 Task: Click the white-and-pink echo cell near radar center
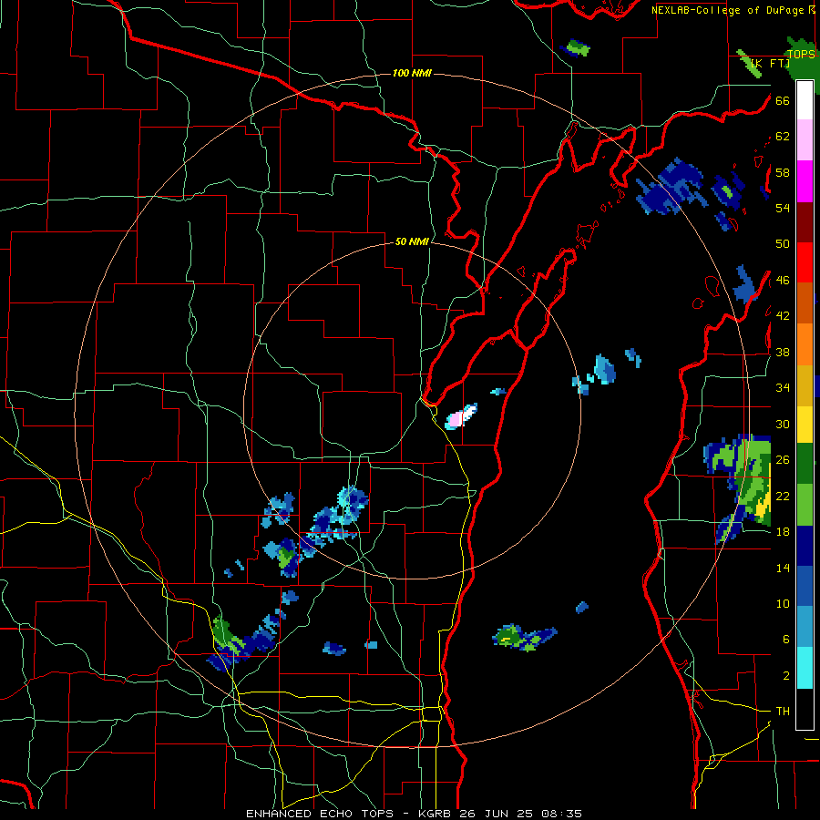click(461, 416)
